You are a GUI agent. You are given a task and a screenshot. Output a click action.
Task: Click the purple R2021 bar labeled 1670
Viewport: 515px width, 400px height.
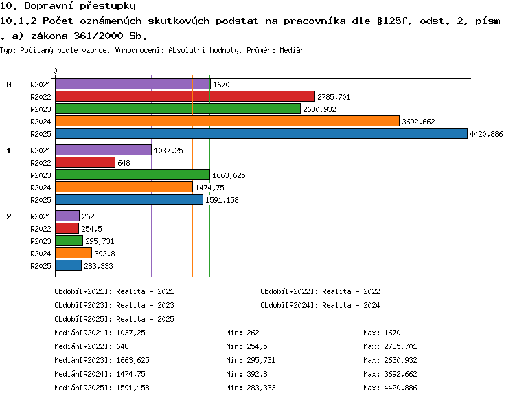click(133, 84)
